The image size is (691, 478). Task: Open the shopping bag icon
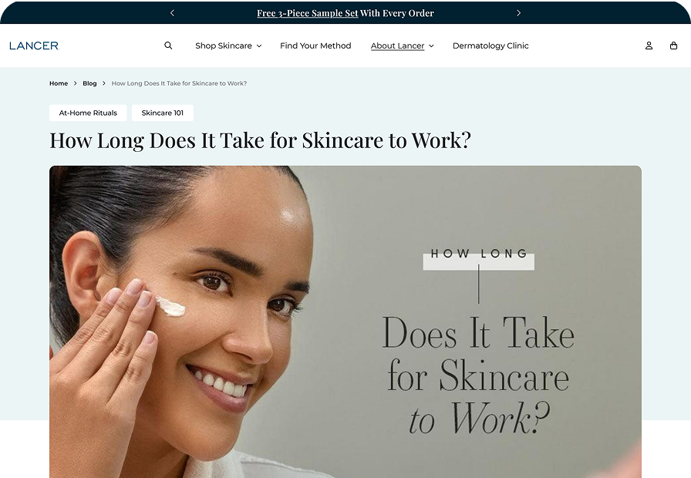(x=673, y=45)
